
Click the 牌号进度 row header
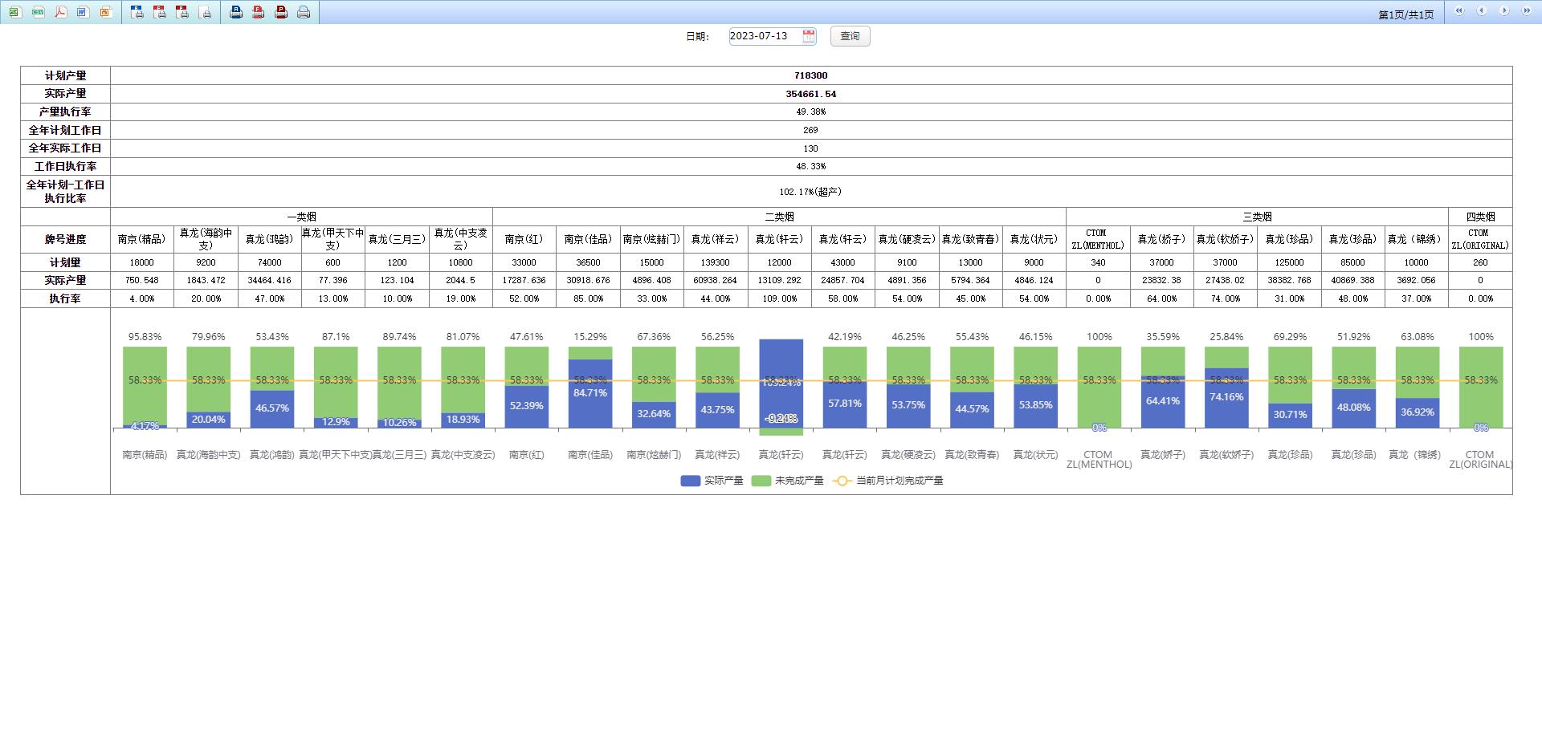(x=65, y=239)
